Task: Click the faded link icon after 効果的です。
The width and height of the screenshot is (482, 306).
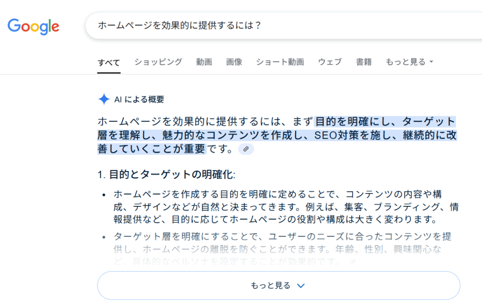Action: pyautogui.click(x=353, y=262)
